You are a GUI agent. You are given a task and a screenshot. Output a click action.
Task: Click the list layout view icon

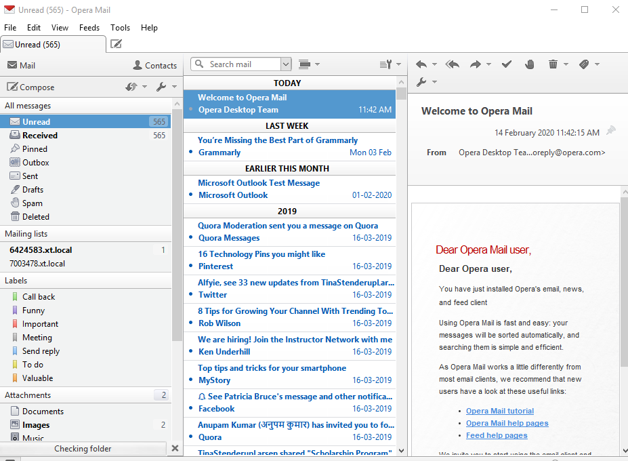(x=304, y=64)
